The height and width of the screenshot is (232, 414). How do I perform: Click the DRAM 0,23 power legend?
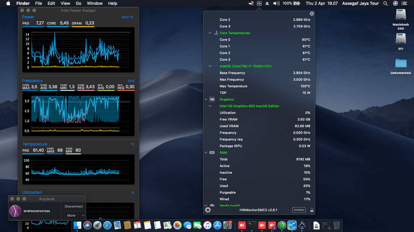tap(83, 23)
